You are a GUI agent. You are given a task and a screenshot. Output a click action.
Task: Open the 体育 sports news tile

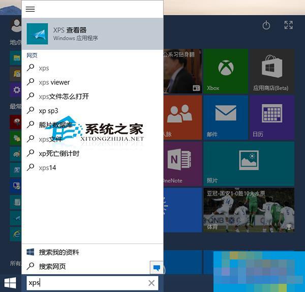pyautogui.click(x=249, y=210)
